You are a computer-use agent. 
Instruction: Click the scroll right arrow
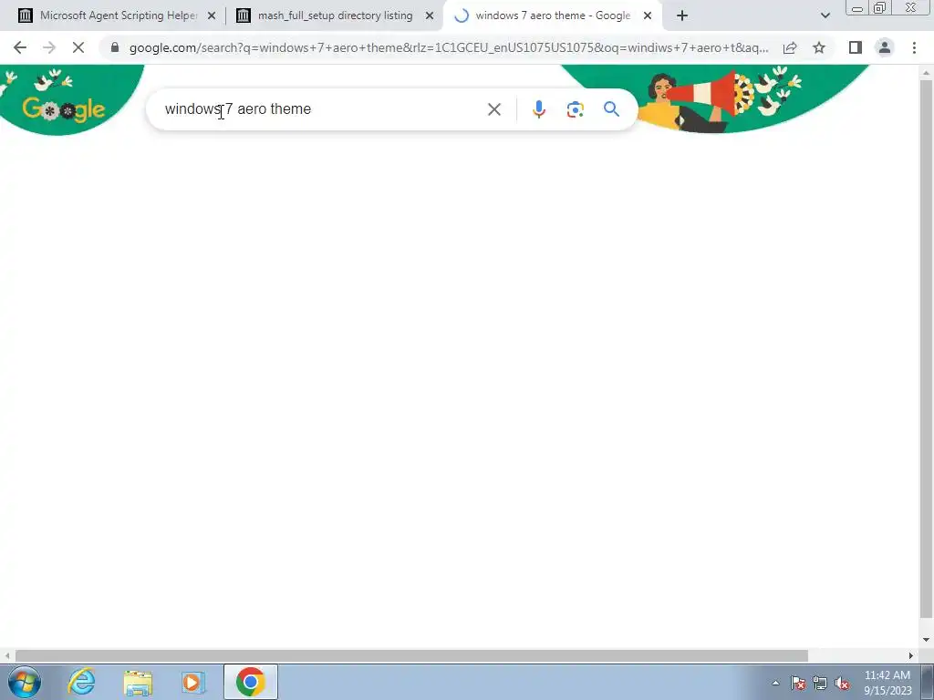(911, 655)
